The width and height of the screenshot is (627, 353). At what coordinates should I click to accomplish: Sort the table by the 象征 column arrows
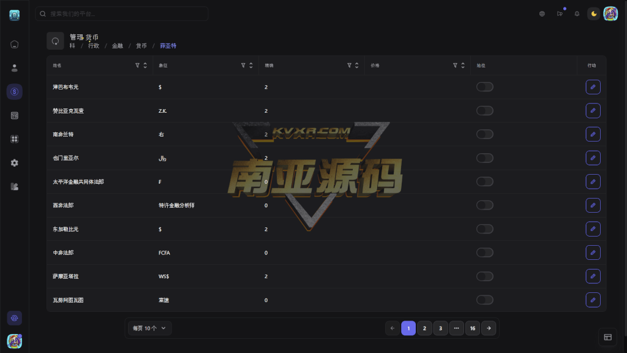251,65
